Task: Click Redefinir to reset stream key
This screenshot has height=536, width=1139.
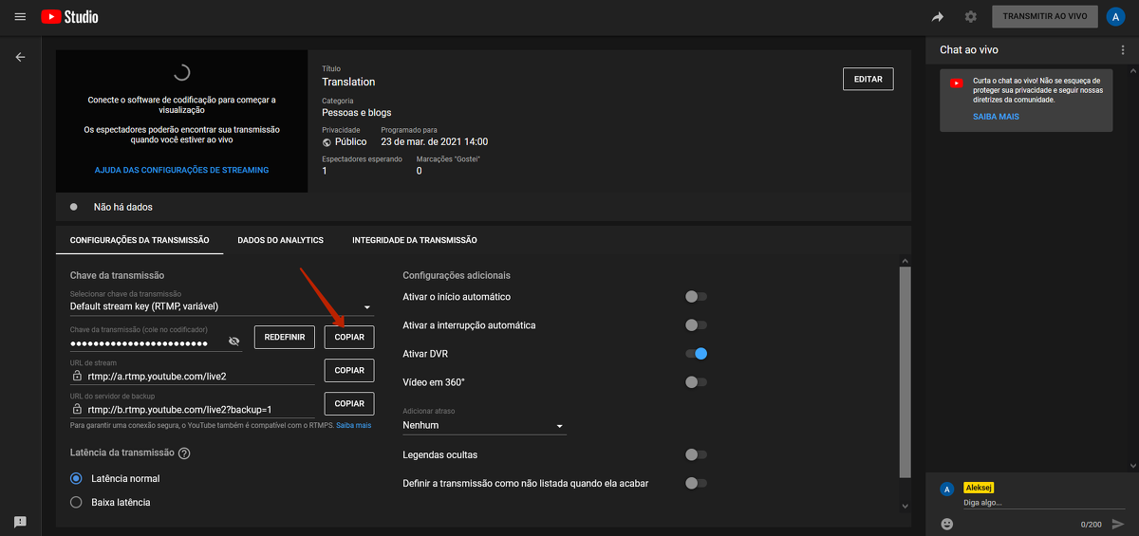Action: tap(284, 337)
